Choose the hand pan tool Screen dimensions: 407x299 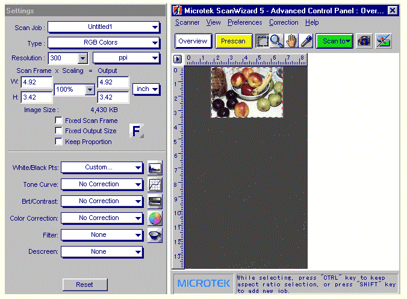[291, 41]
